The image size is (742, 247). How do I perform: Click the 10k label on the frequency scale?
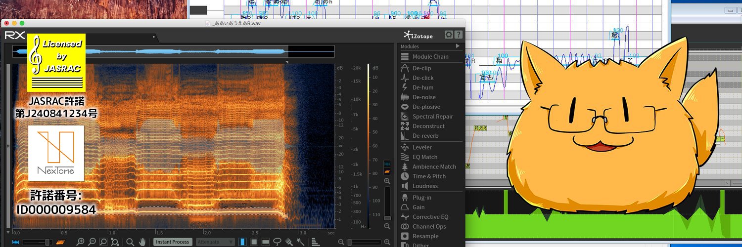pos(357,99)
